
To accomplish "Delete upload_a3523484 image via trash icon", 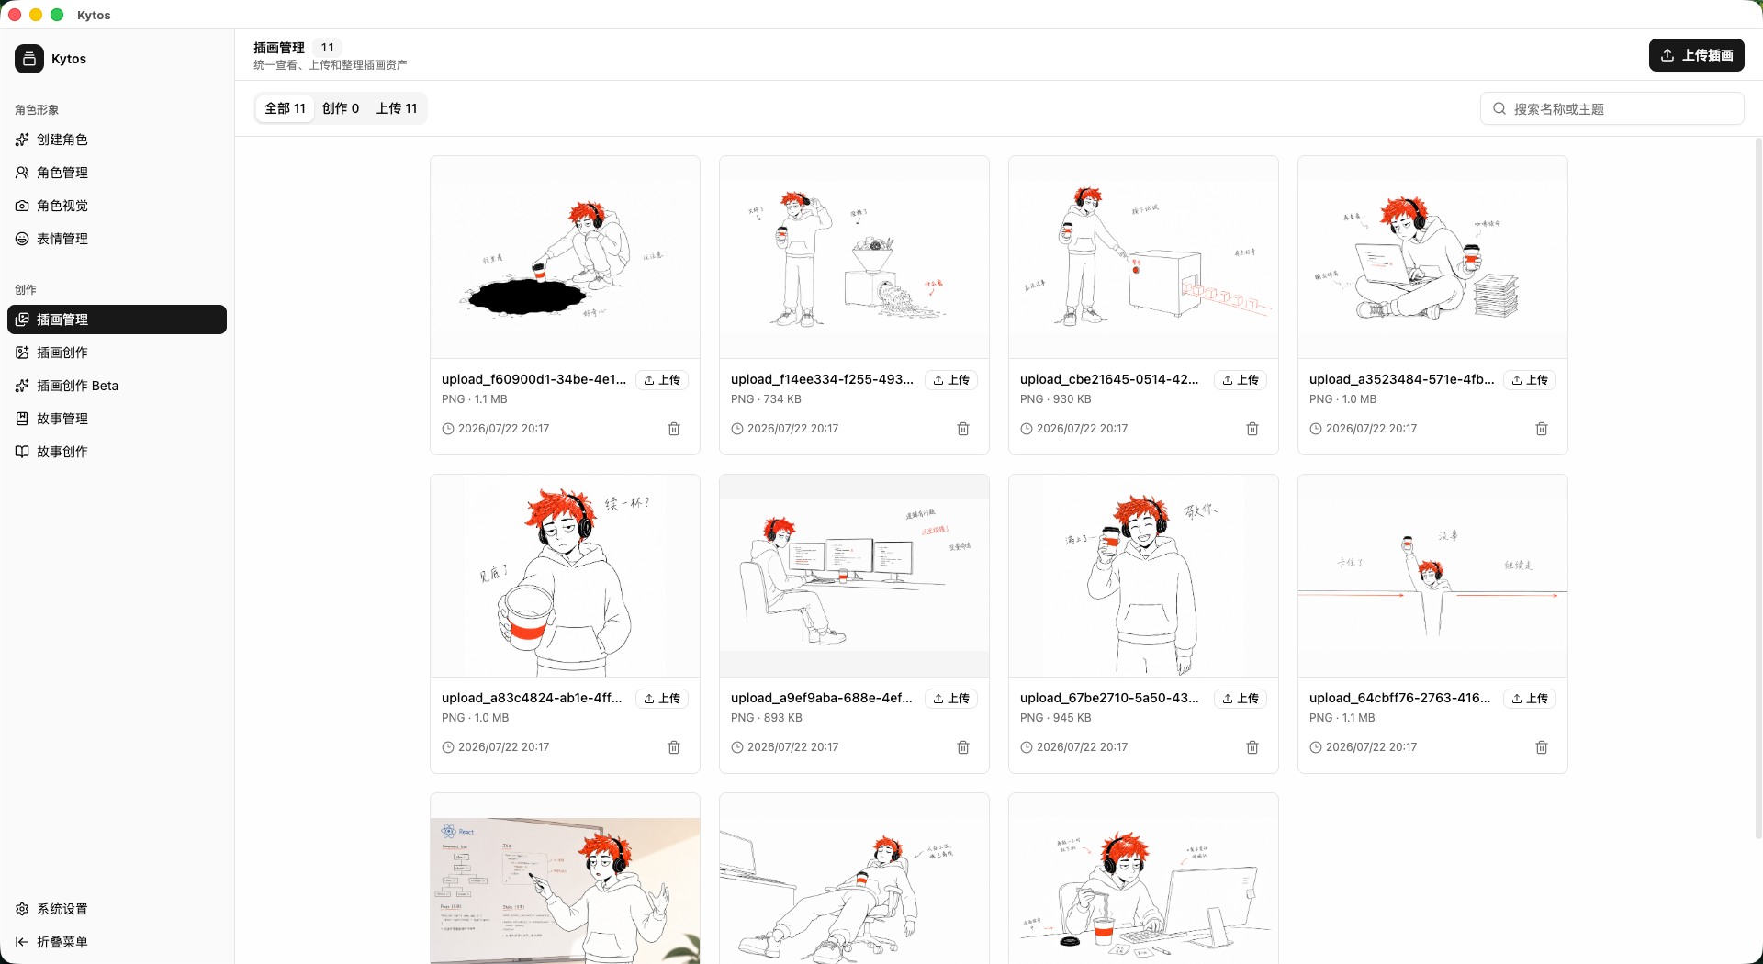I will [x=1542, y=429].
